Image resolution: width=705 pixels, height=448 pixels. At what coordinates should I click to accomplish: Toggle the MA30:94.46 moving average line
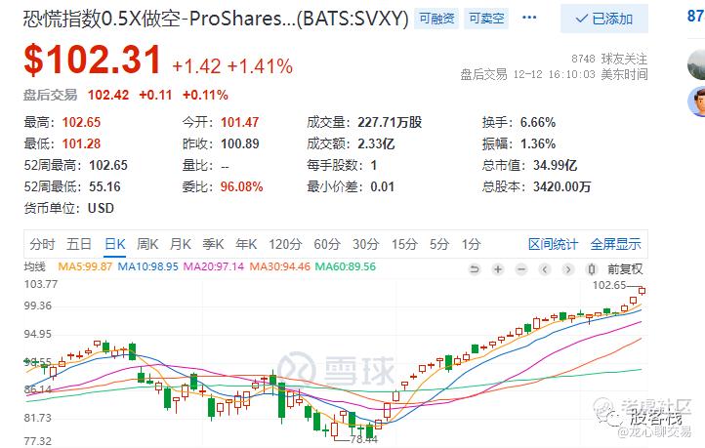click(x=279, y=266)
